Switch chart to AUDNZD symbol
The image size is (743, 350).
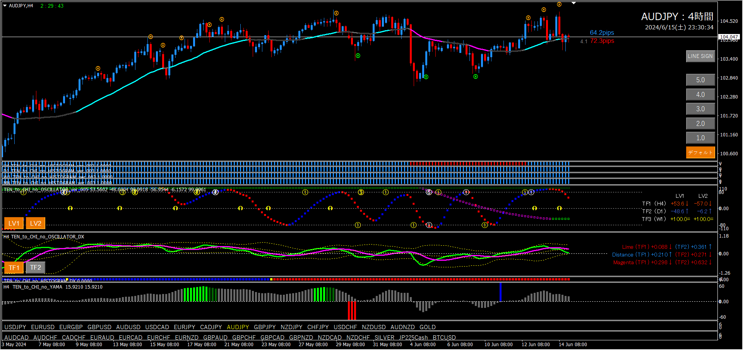[402, 327]
